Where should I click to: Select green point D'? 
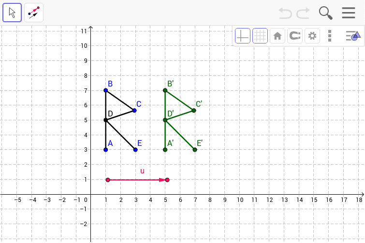[x=165, y=120]
